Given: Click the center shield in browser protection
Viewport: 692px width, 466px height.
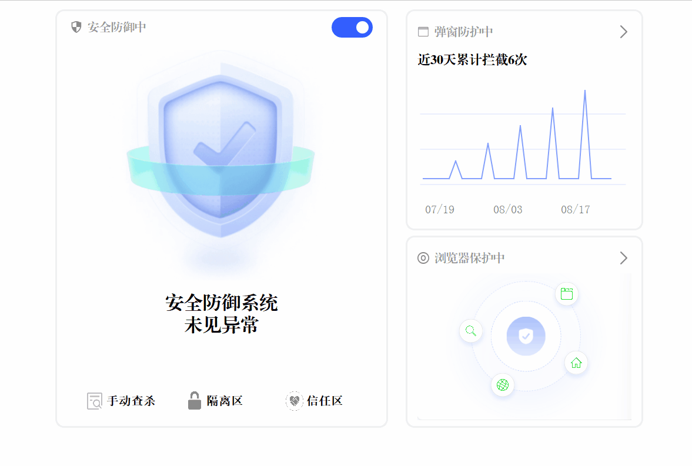Looking at the screenshot, I should [x=526, y=336].
